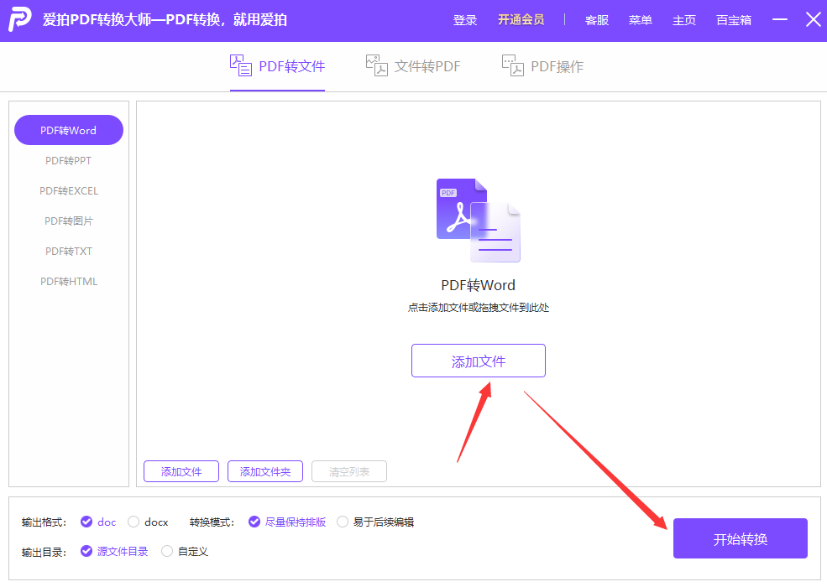This screenshot has height=587, width=827.
Task: Click the 爱拍PDF转换大师 title text
Action: [x=165, y=19]
